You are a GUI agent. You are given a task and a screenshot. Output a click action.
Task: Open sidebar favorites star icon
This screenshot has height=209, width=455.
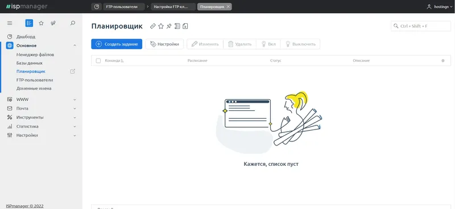[x=41, y=23]
